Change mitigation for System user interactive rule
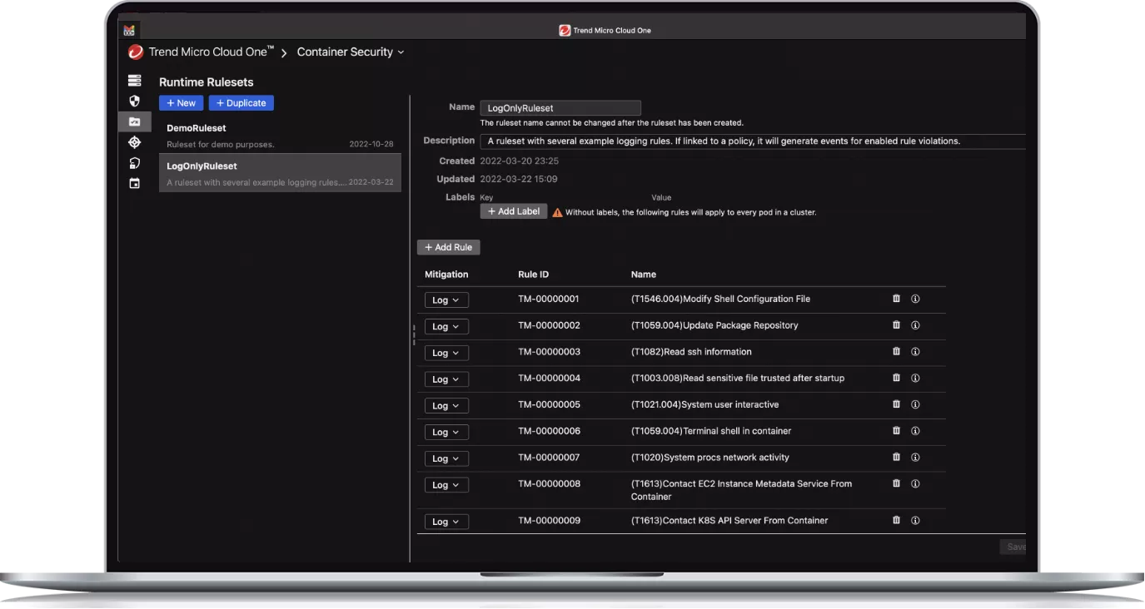The image size is (1145, 609). (446, 406)
